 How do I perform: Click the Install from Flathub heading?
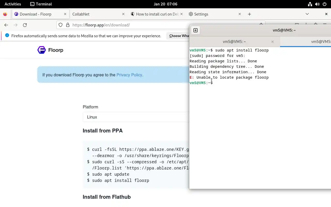[107, 197]
